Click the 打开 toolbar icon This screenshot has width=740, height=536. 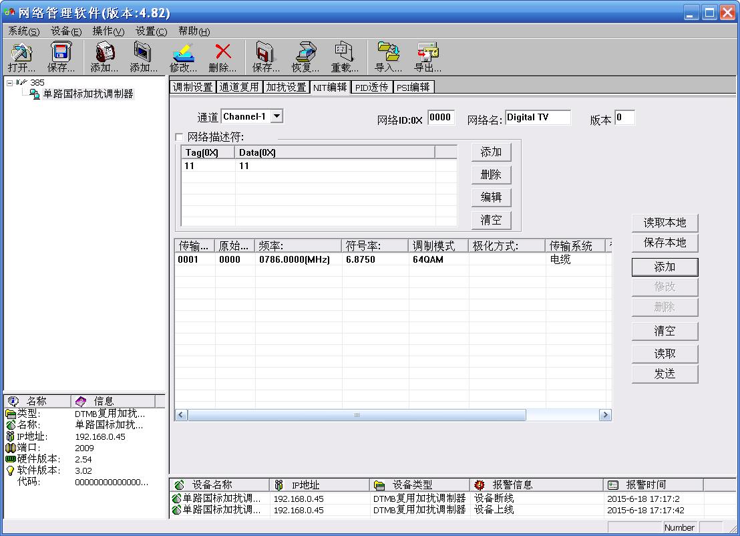[x=22, y=51]
